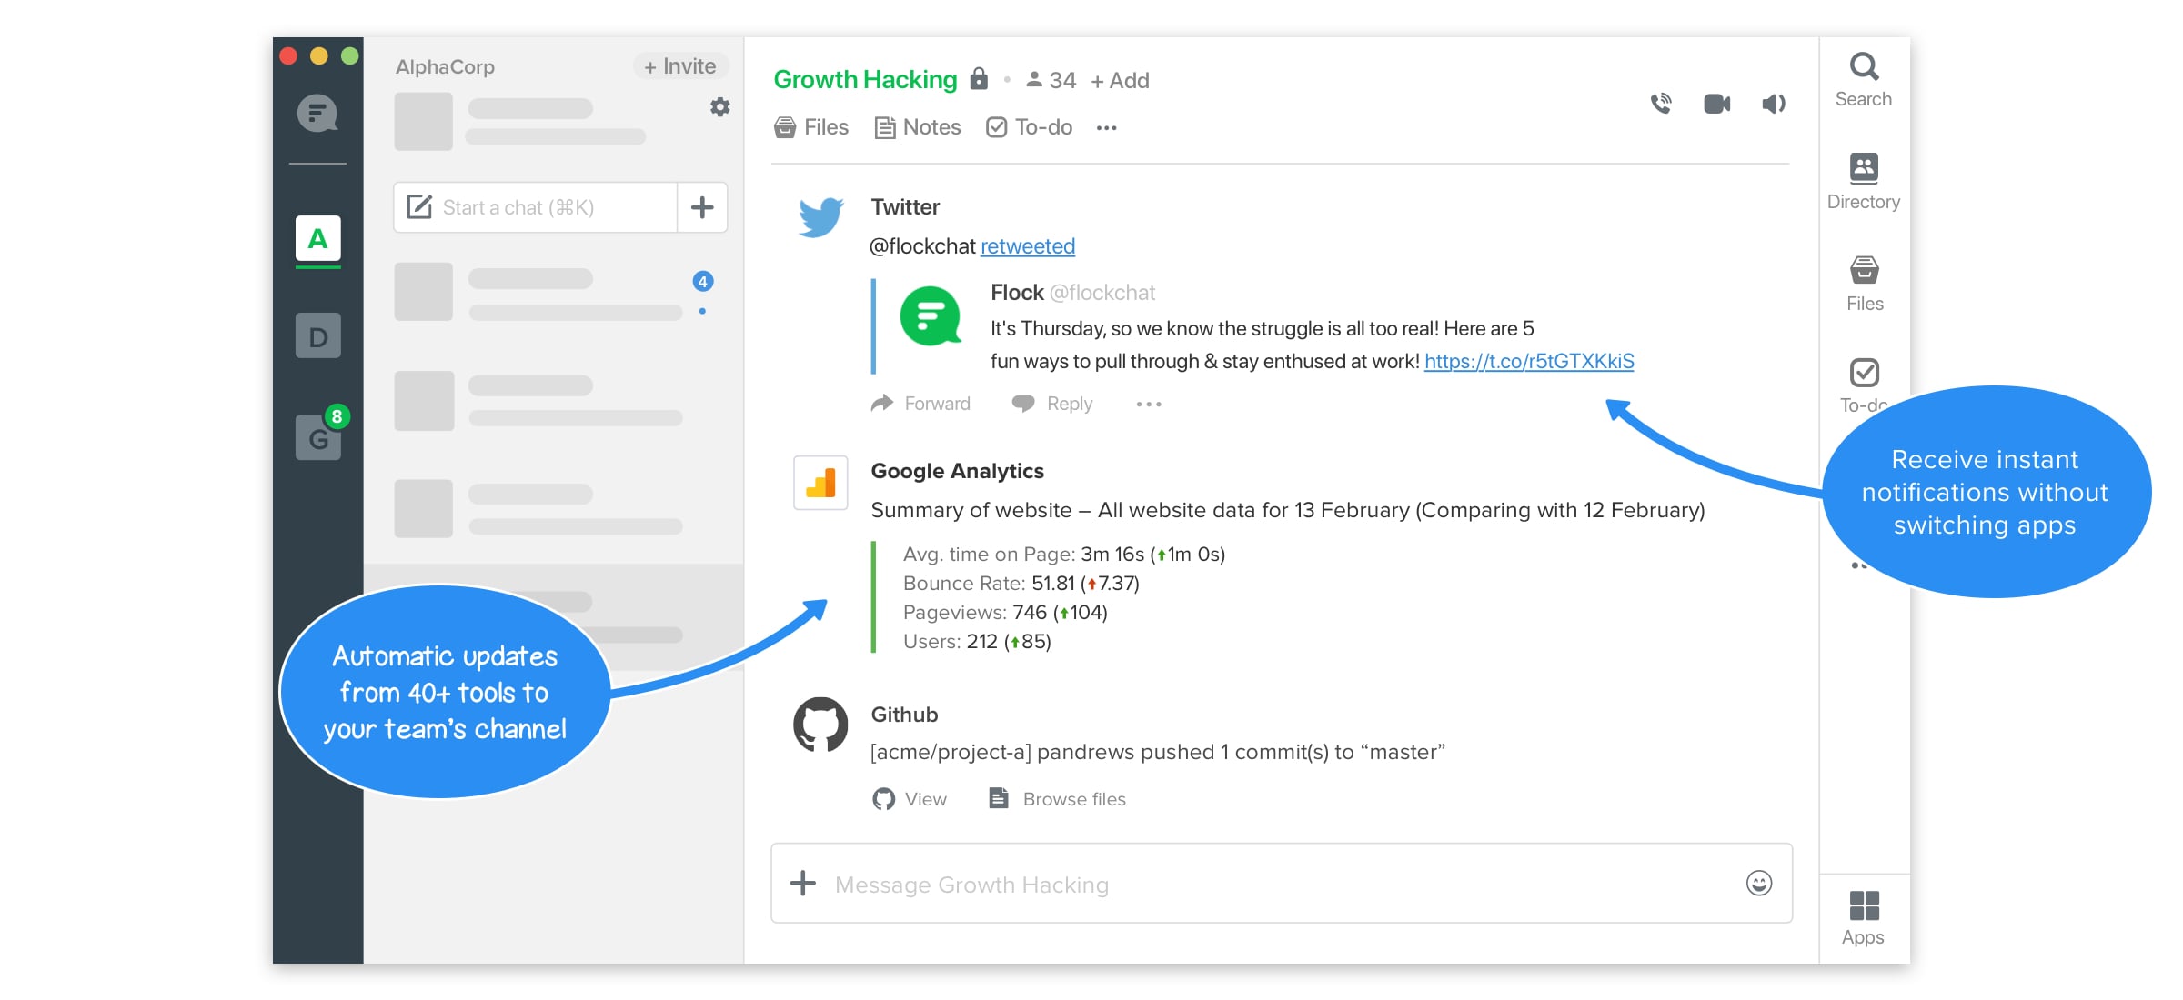Click the Twitter bird avatar
The image size is (2183, 1000).
(x=820, y=218)
